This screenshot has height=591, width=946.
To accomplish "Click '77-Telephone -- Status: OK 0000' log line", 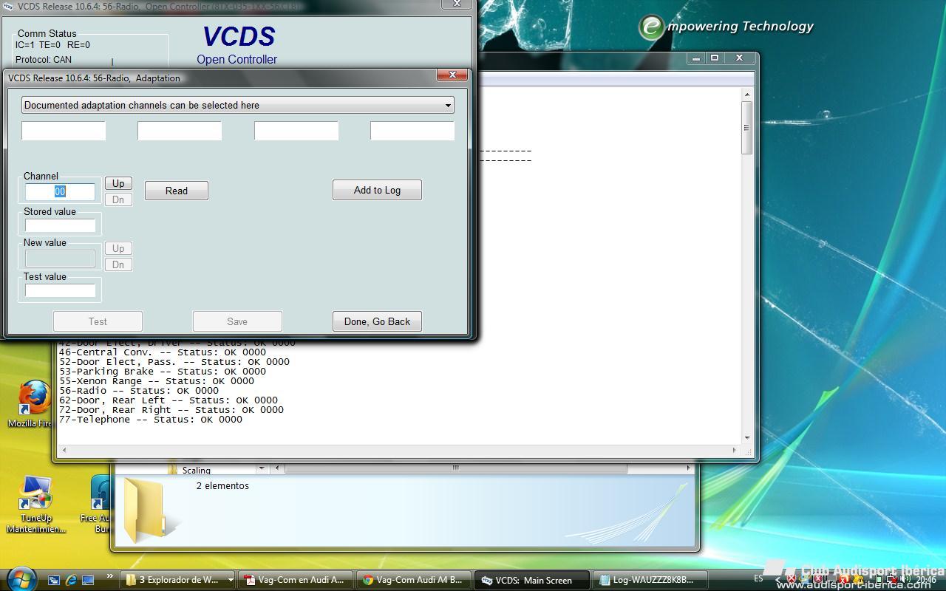I will [151, 420].
